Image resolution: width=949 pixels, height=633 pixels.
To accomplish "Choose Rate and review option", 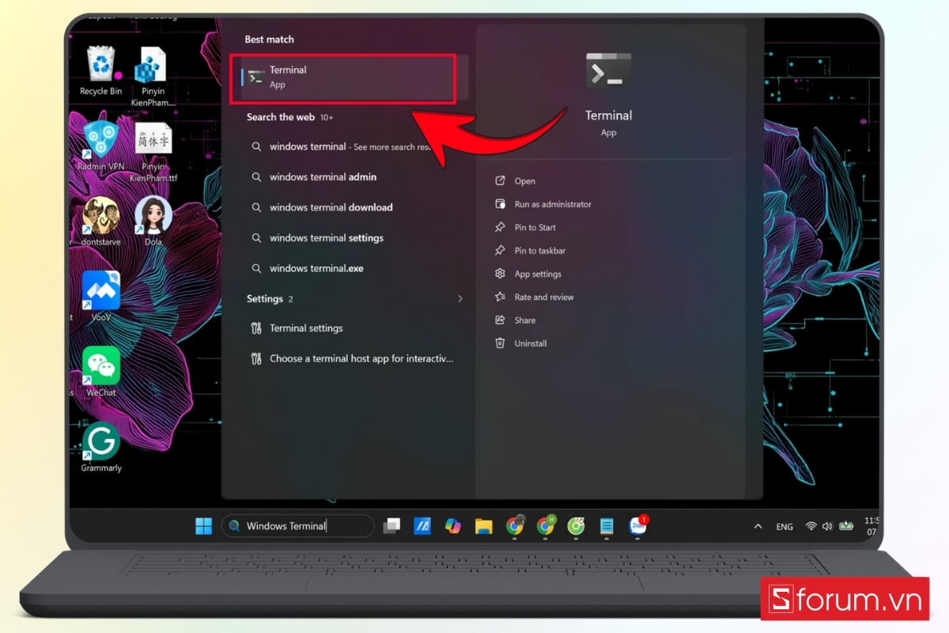I will click(x=534, y=297).
